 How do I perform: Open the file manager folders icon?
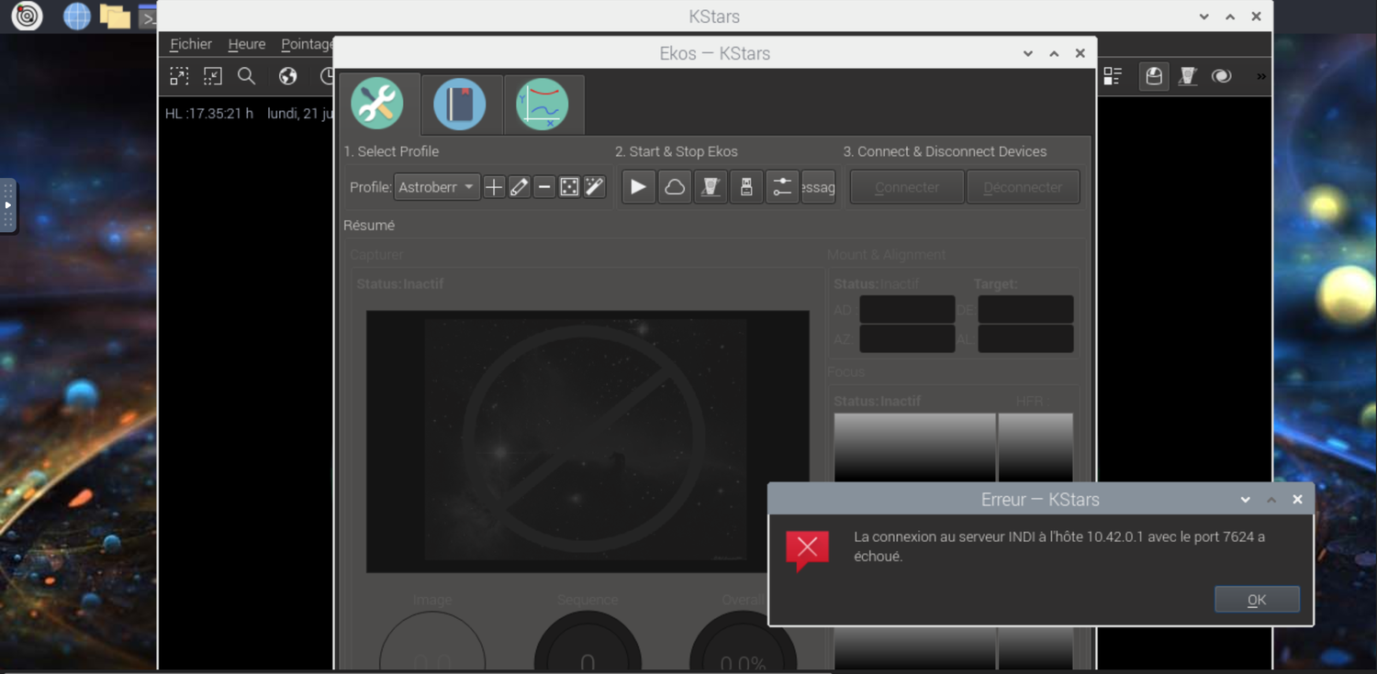(115, 16)
